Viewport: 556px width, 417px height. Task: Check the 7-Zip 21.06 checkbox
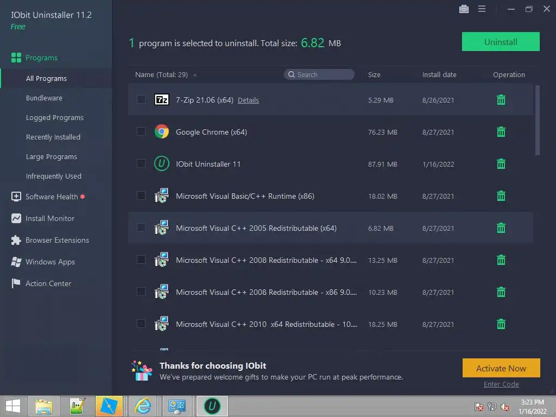[x=141, y=99]
